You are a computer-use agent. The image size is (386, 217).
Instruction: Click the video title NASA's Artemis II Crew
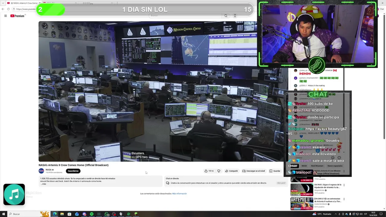coord(74,165)
